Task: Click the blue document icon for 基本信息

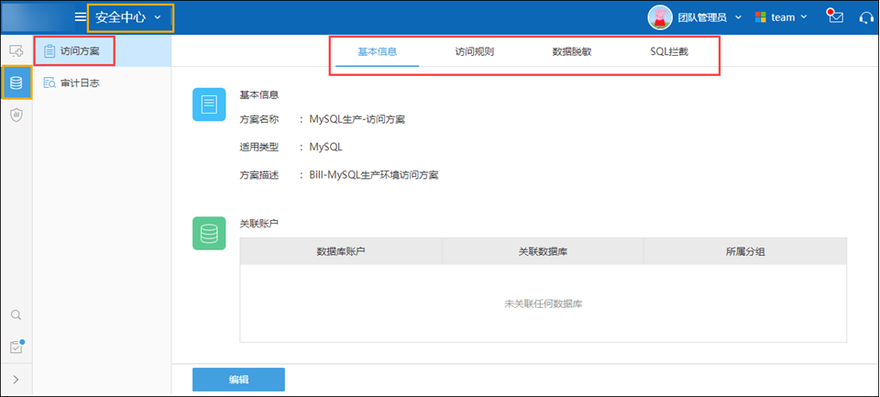Action: 209,105
